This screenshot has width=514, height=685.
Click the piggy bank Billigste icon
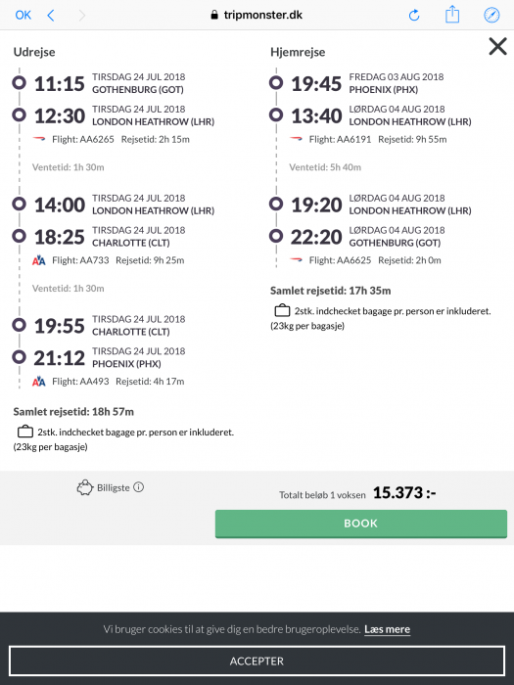(x=85, y=487)
